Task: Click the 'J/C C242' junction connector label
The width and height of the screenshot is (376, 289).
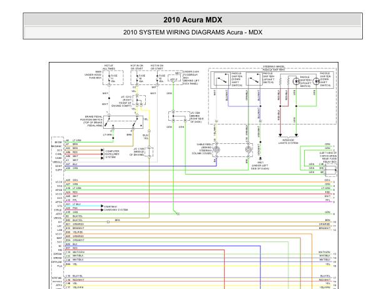Action: coord(126,97)
